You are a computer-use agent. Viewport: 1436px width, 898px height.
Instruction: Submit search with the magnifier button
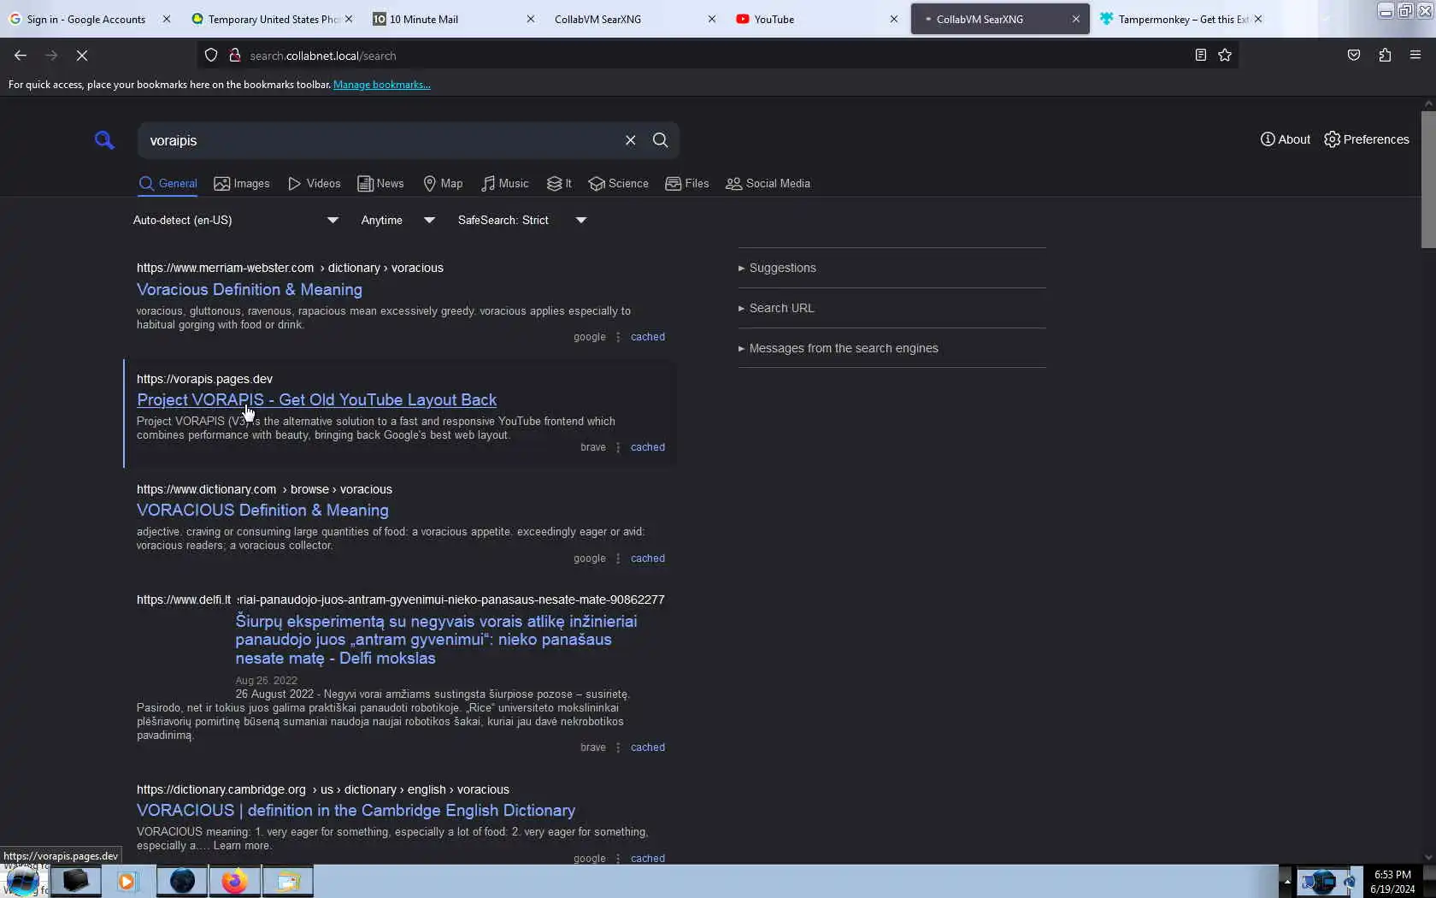(x=660, y=140)
